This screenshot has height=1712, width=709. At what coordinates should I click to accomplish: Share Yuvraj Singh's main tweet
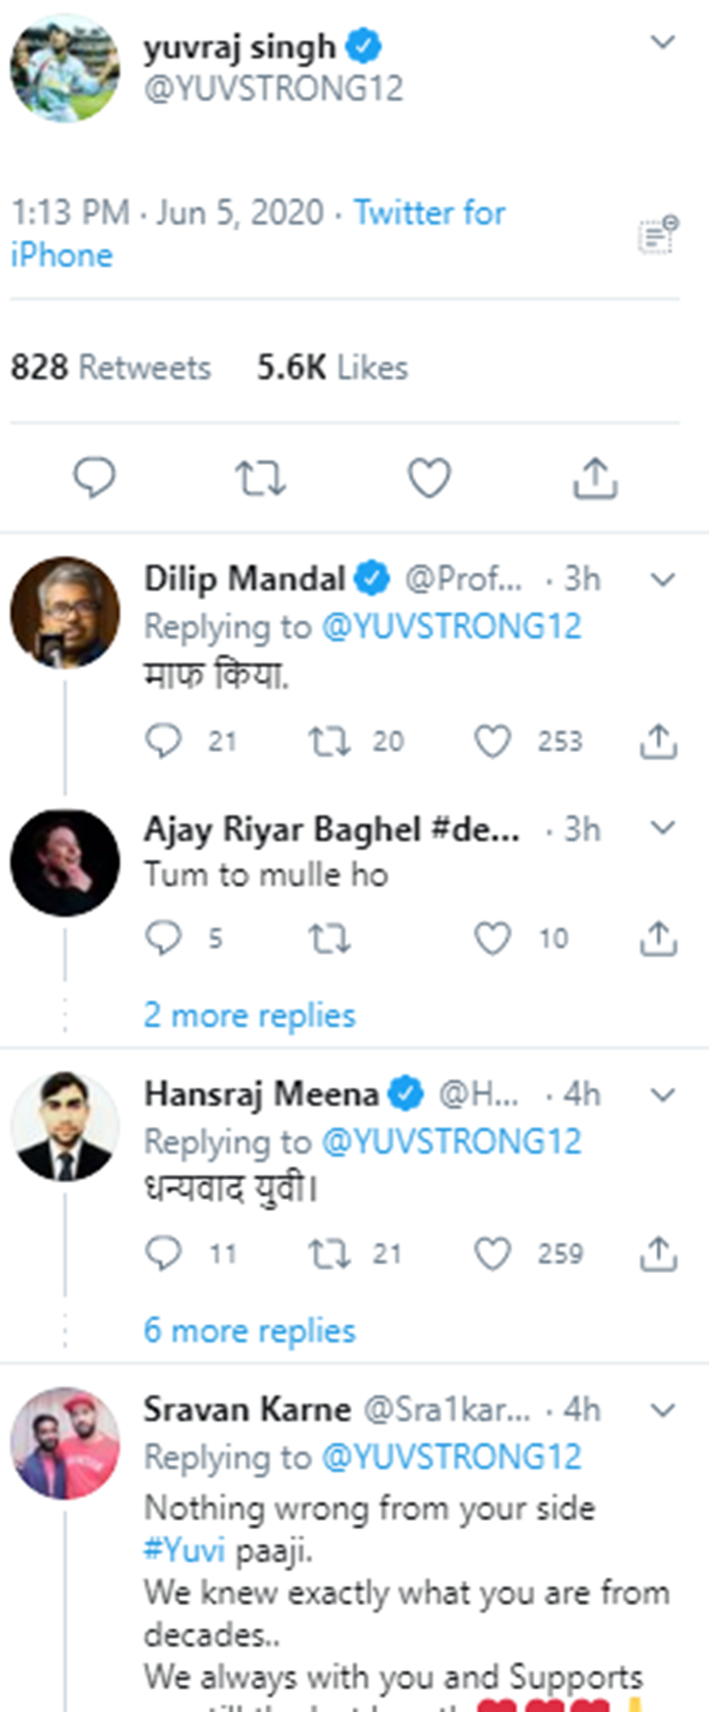click(x=595, y=478)
